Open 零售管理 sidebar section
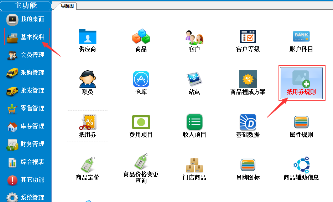333x202 pixels. (x=26, y=108)
